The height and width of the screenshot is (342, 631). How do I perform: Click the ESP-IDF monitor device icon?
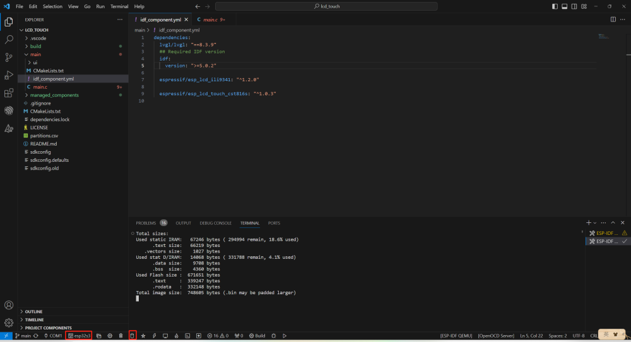(165, 336)
